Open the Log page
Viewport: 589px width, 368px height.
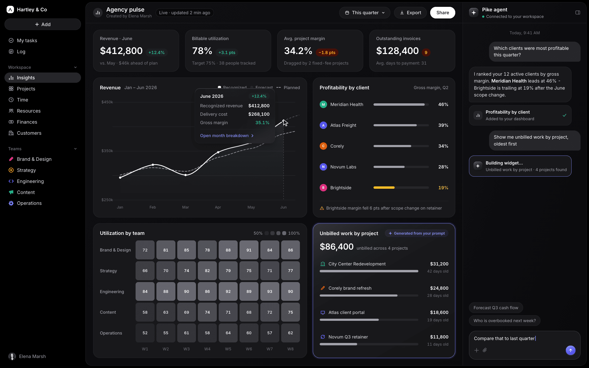pyautogui.click(x=43, y=51)
